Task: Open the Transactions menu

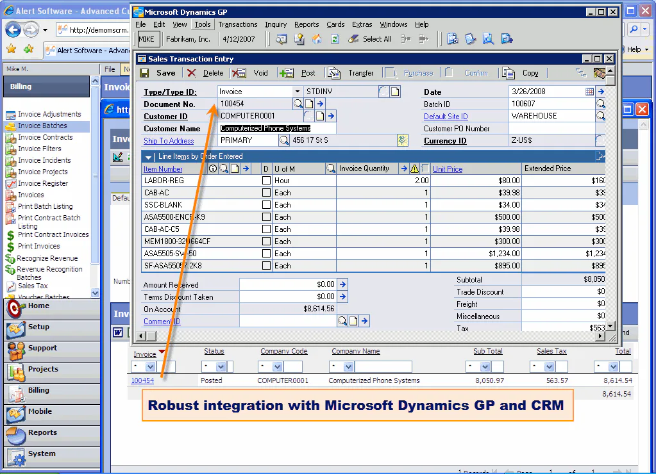Action: (237, 24)
